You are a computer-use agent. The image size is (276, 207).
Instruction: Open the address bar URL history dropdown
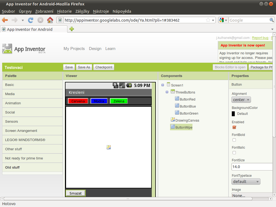click(x=213, y=20)
